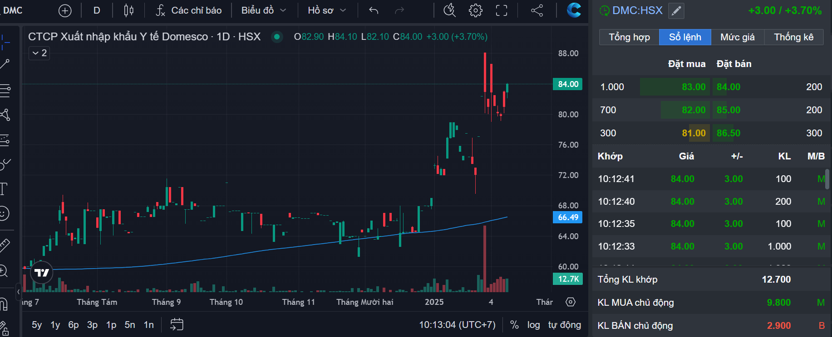832x337 pixels.
Task: Open chart settings gear
Action: point(475,10)
